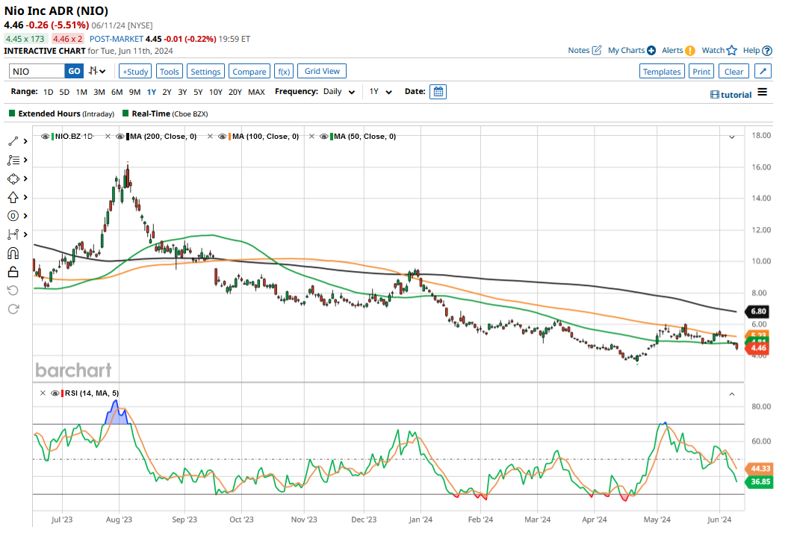
Task: Click the +Study button
Action: 135,72
